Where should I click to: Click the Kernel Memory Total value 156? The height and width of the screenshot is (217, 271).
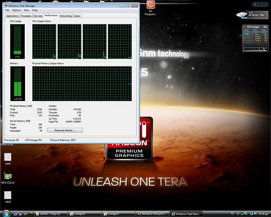pyautogui.click(x=40, y=124)
